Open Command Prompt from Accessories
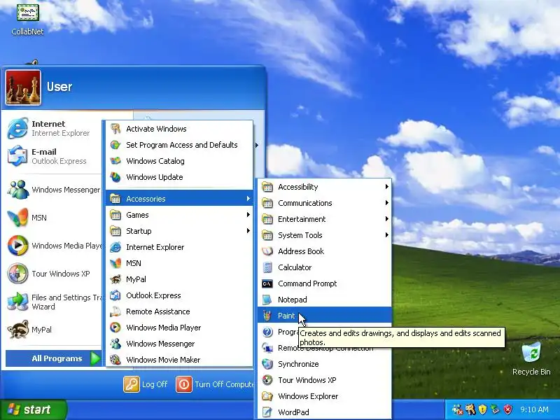The image size is (560, 420). click(324, 283)
